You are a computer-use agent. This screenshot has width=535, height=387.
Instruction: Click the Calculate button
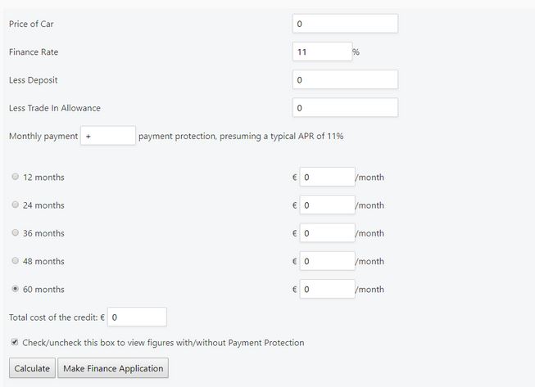pyautogui.click(x=32, y=368)
